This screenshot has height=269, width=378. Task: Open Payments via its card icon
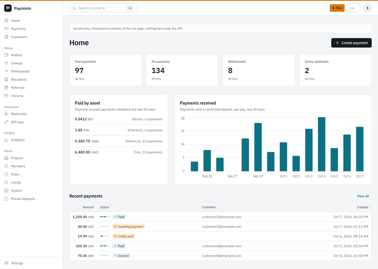pos(6,29)
